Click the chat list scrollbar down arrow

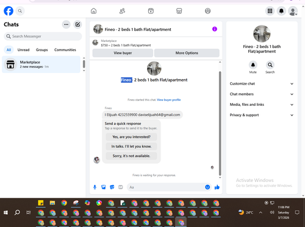coord(84,71)
